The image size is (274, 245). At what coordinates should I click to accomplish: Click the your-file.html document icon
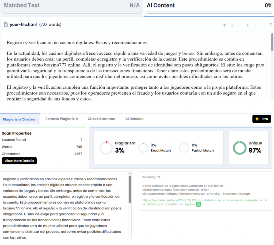(6, 25)
